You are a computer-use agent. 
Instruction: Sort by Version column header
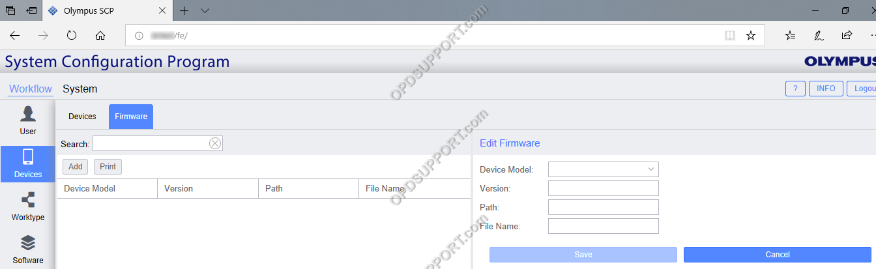pos(208,189)
